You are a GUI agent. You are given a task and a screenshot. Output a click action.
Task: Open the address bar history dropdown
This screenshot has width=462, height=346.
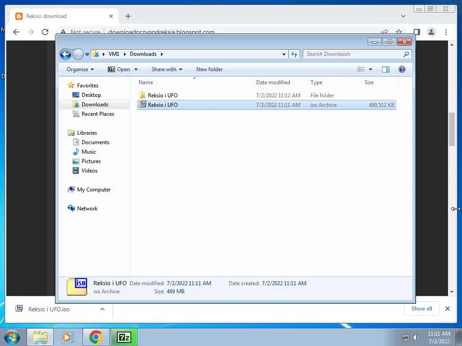284,55
